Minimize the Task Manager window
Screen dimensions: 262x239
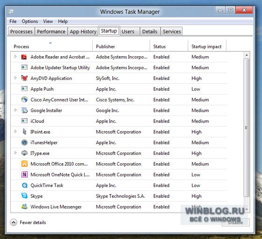220,10
